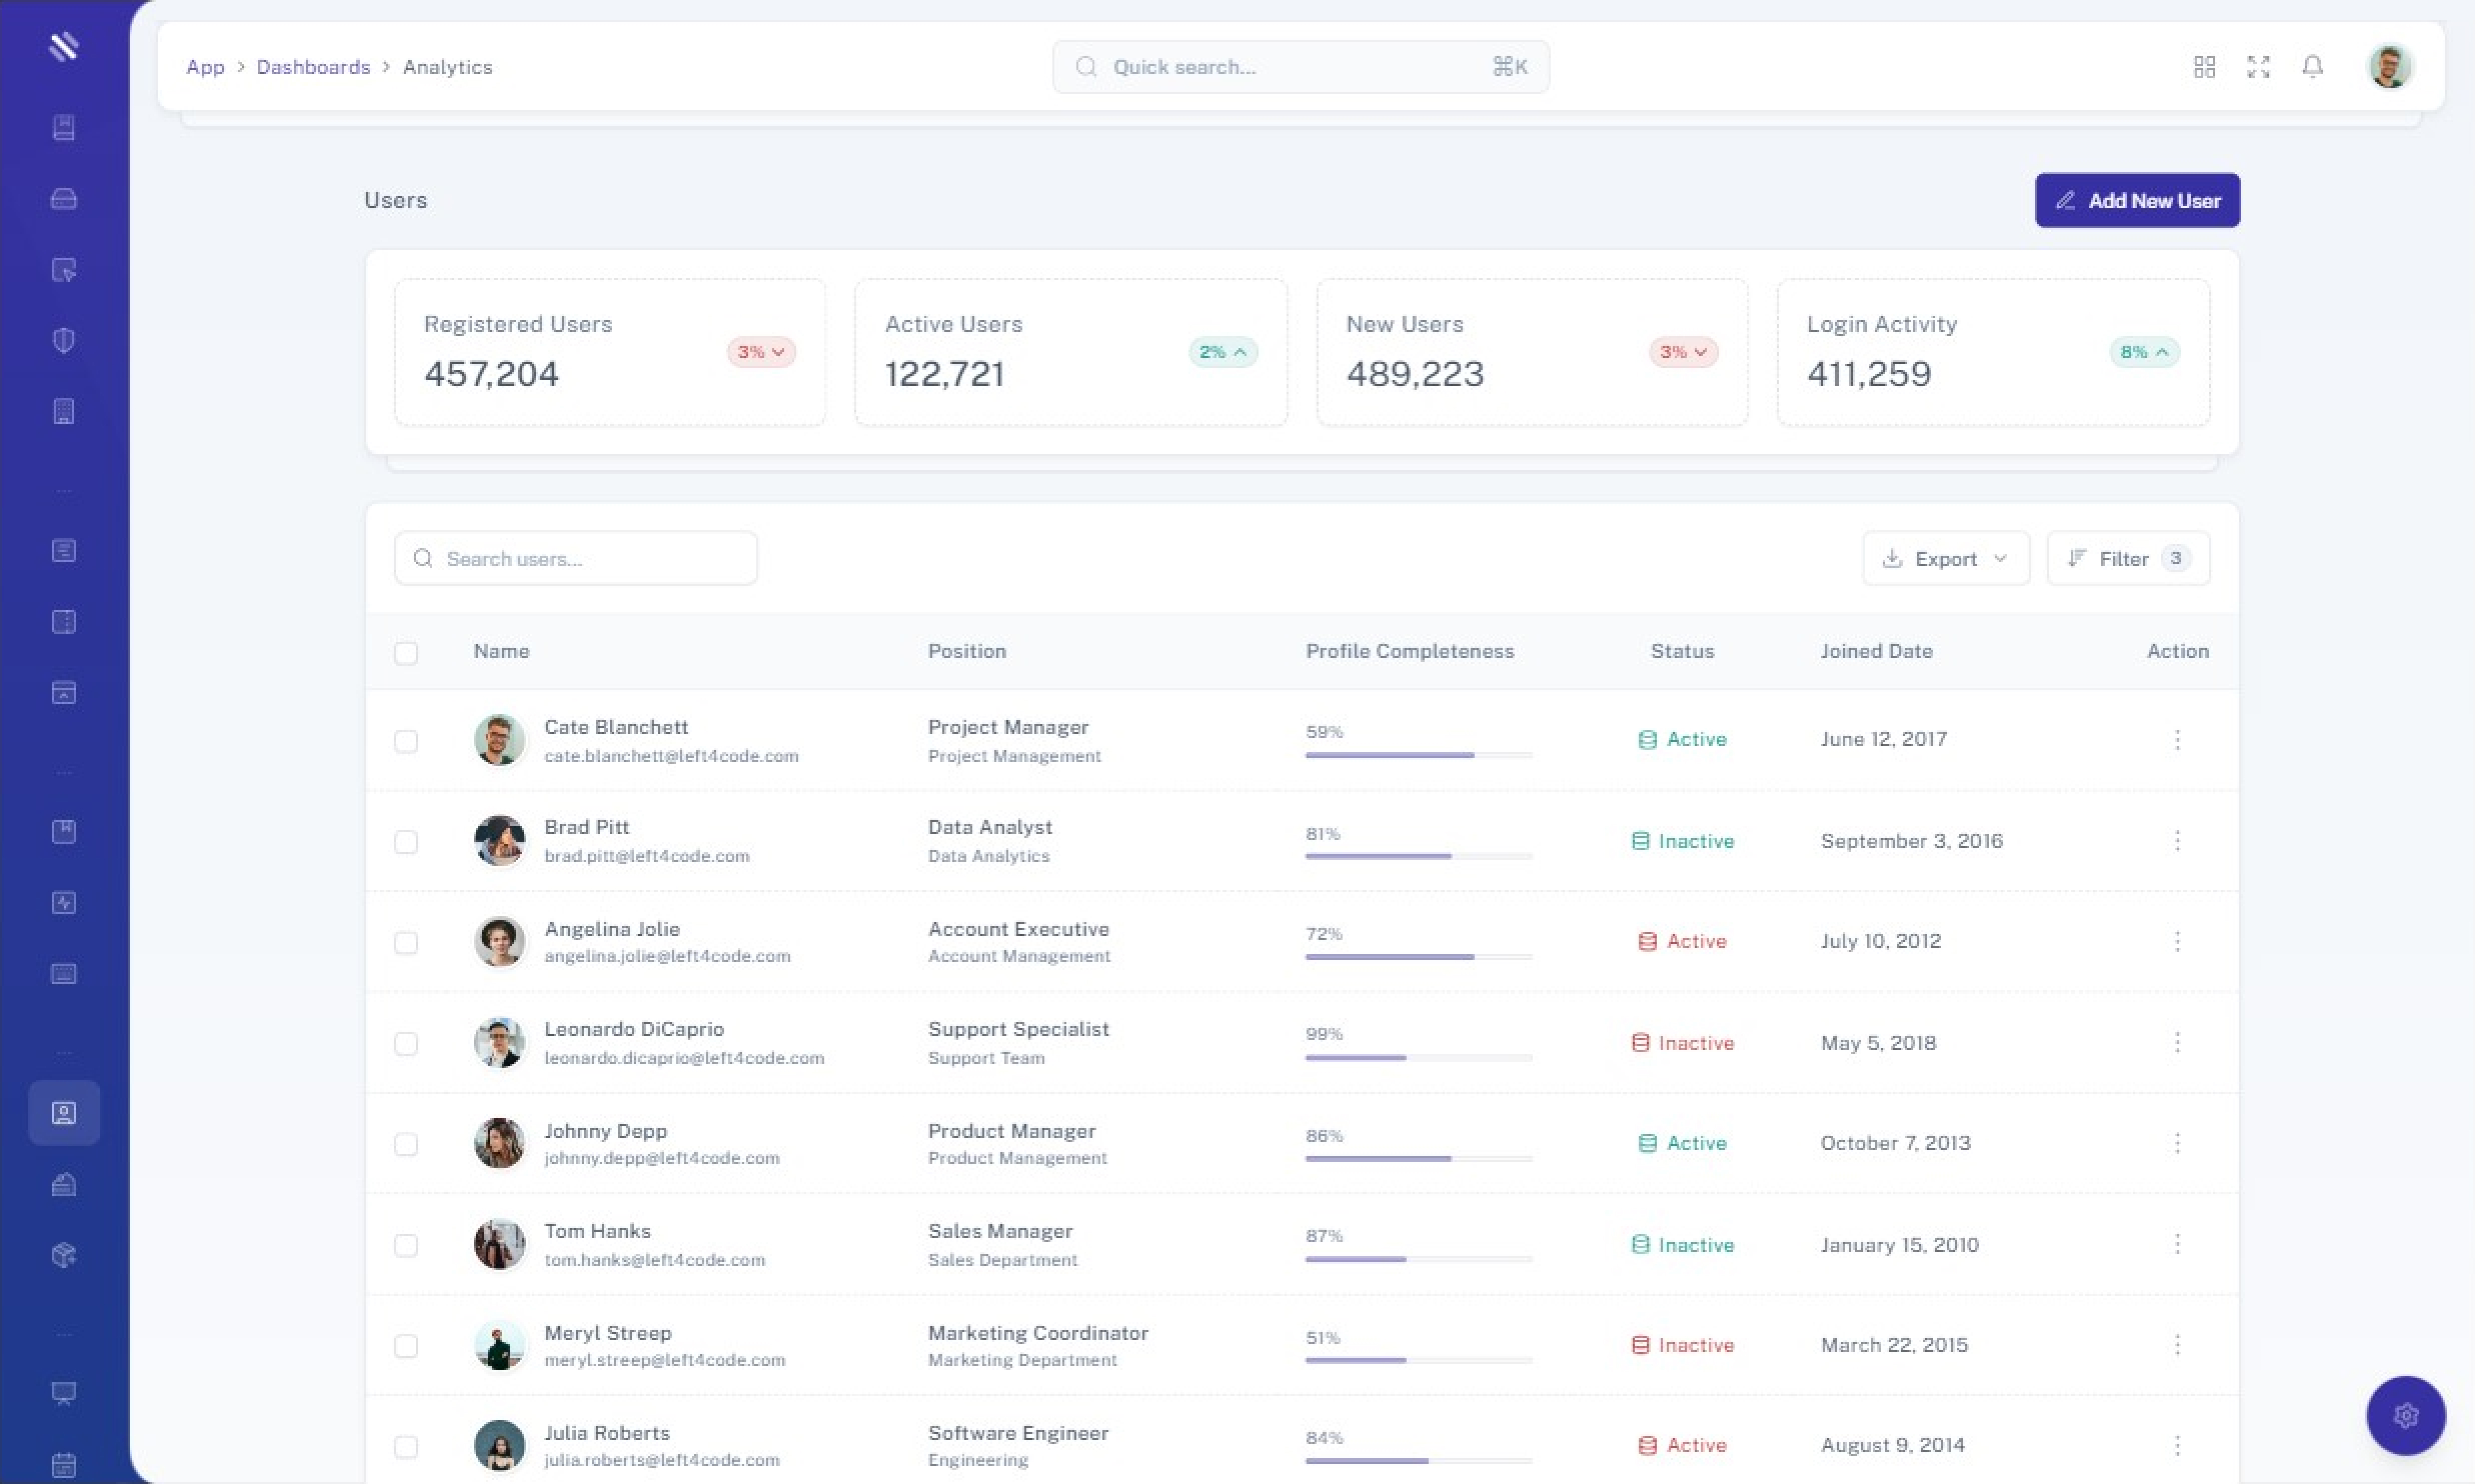Check the select-all checkbox in table header
This screenshot has width=2475, height=1484.
[x=406, y=653]
